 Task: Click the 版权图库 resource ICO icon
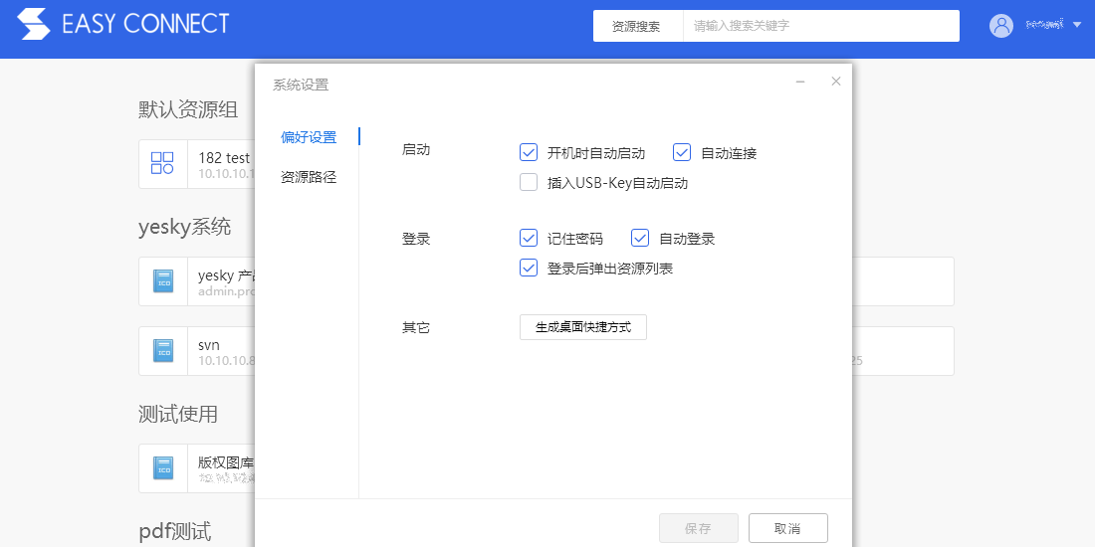pos(163,468)
